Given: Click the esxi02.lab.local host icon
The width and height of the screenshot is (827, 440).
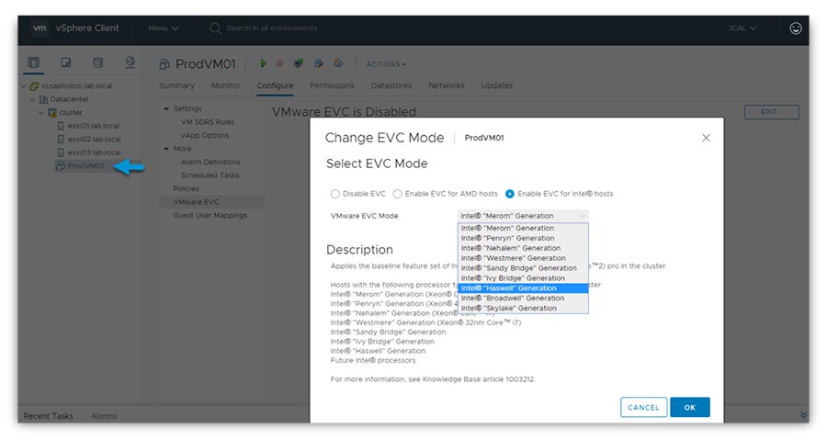Looking at the screenshot, I should (61, 139).
